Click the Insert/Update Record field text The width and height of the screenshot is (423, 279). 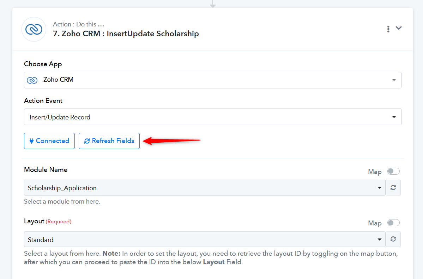coord(60,117)
